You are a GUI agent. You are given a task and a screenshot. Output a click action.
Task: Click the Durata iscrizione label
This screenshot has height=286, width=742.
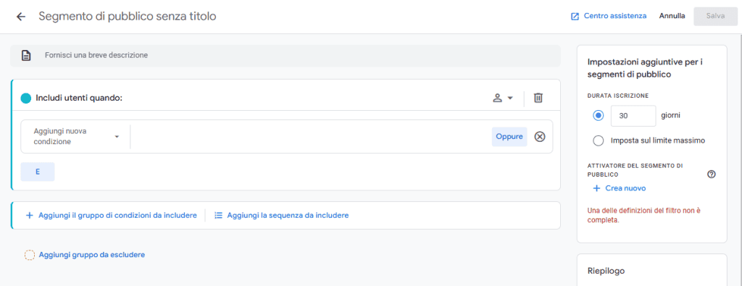[x=617, y=96]
